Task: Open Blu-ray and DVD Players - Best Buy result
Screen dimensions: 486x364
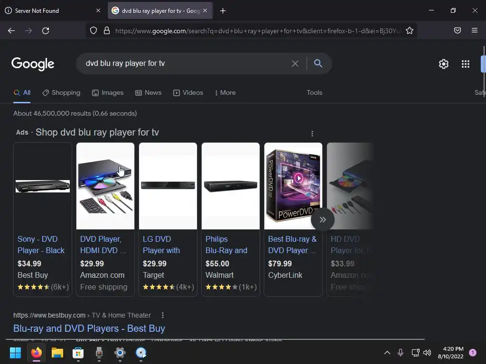Action: (89, 328)
